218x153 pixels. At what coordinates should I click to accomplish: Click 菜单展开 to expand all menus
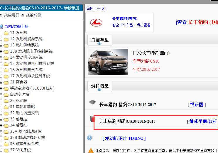(x=11, y=15)
